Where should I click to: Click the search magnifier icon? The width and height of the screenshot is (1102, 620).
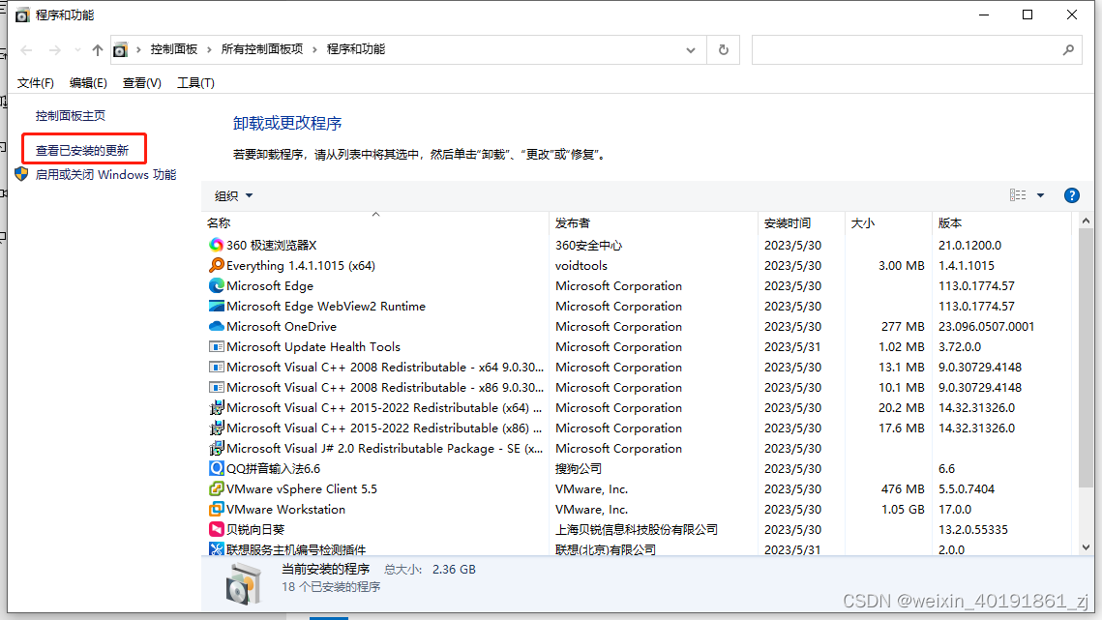click(1068, 50)
